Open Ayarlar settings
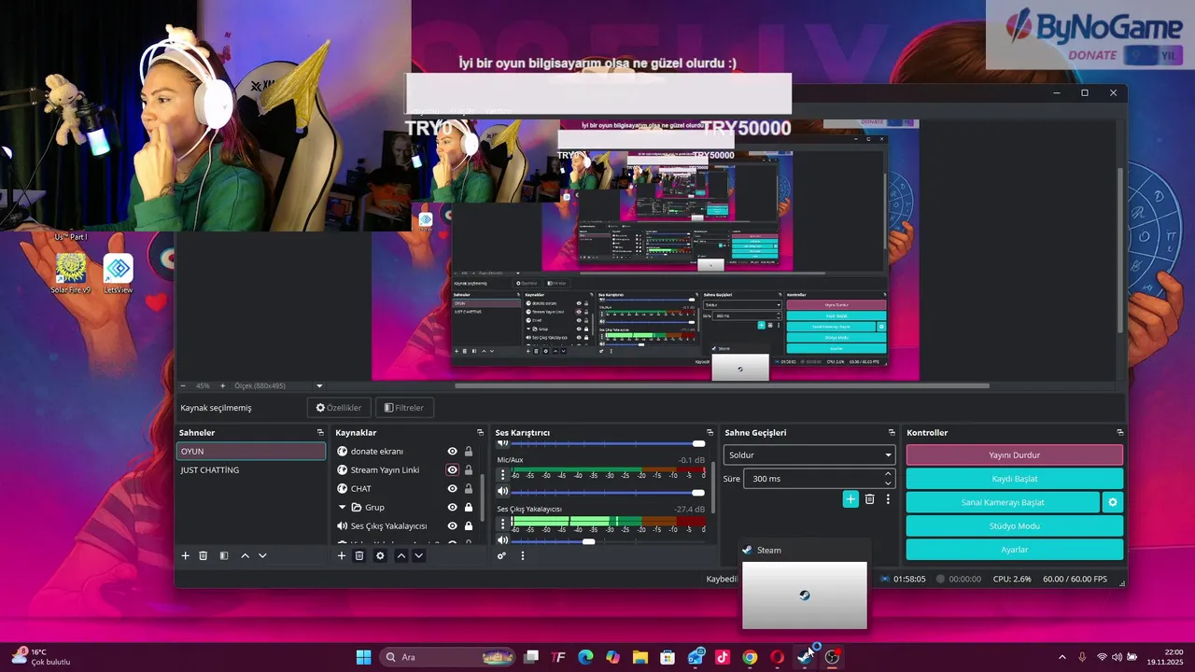Image resolution: width=1195 pixels, height=672 pixels. (x=1015, y=550)
